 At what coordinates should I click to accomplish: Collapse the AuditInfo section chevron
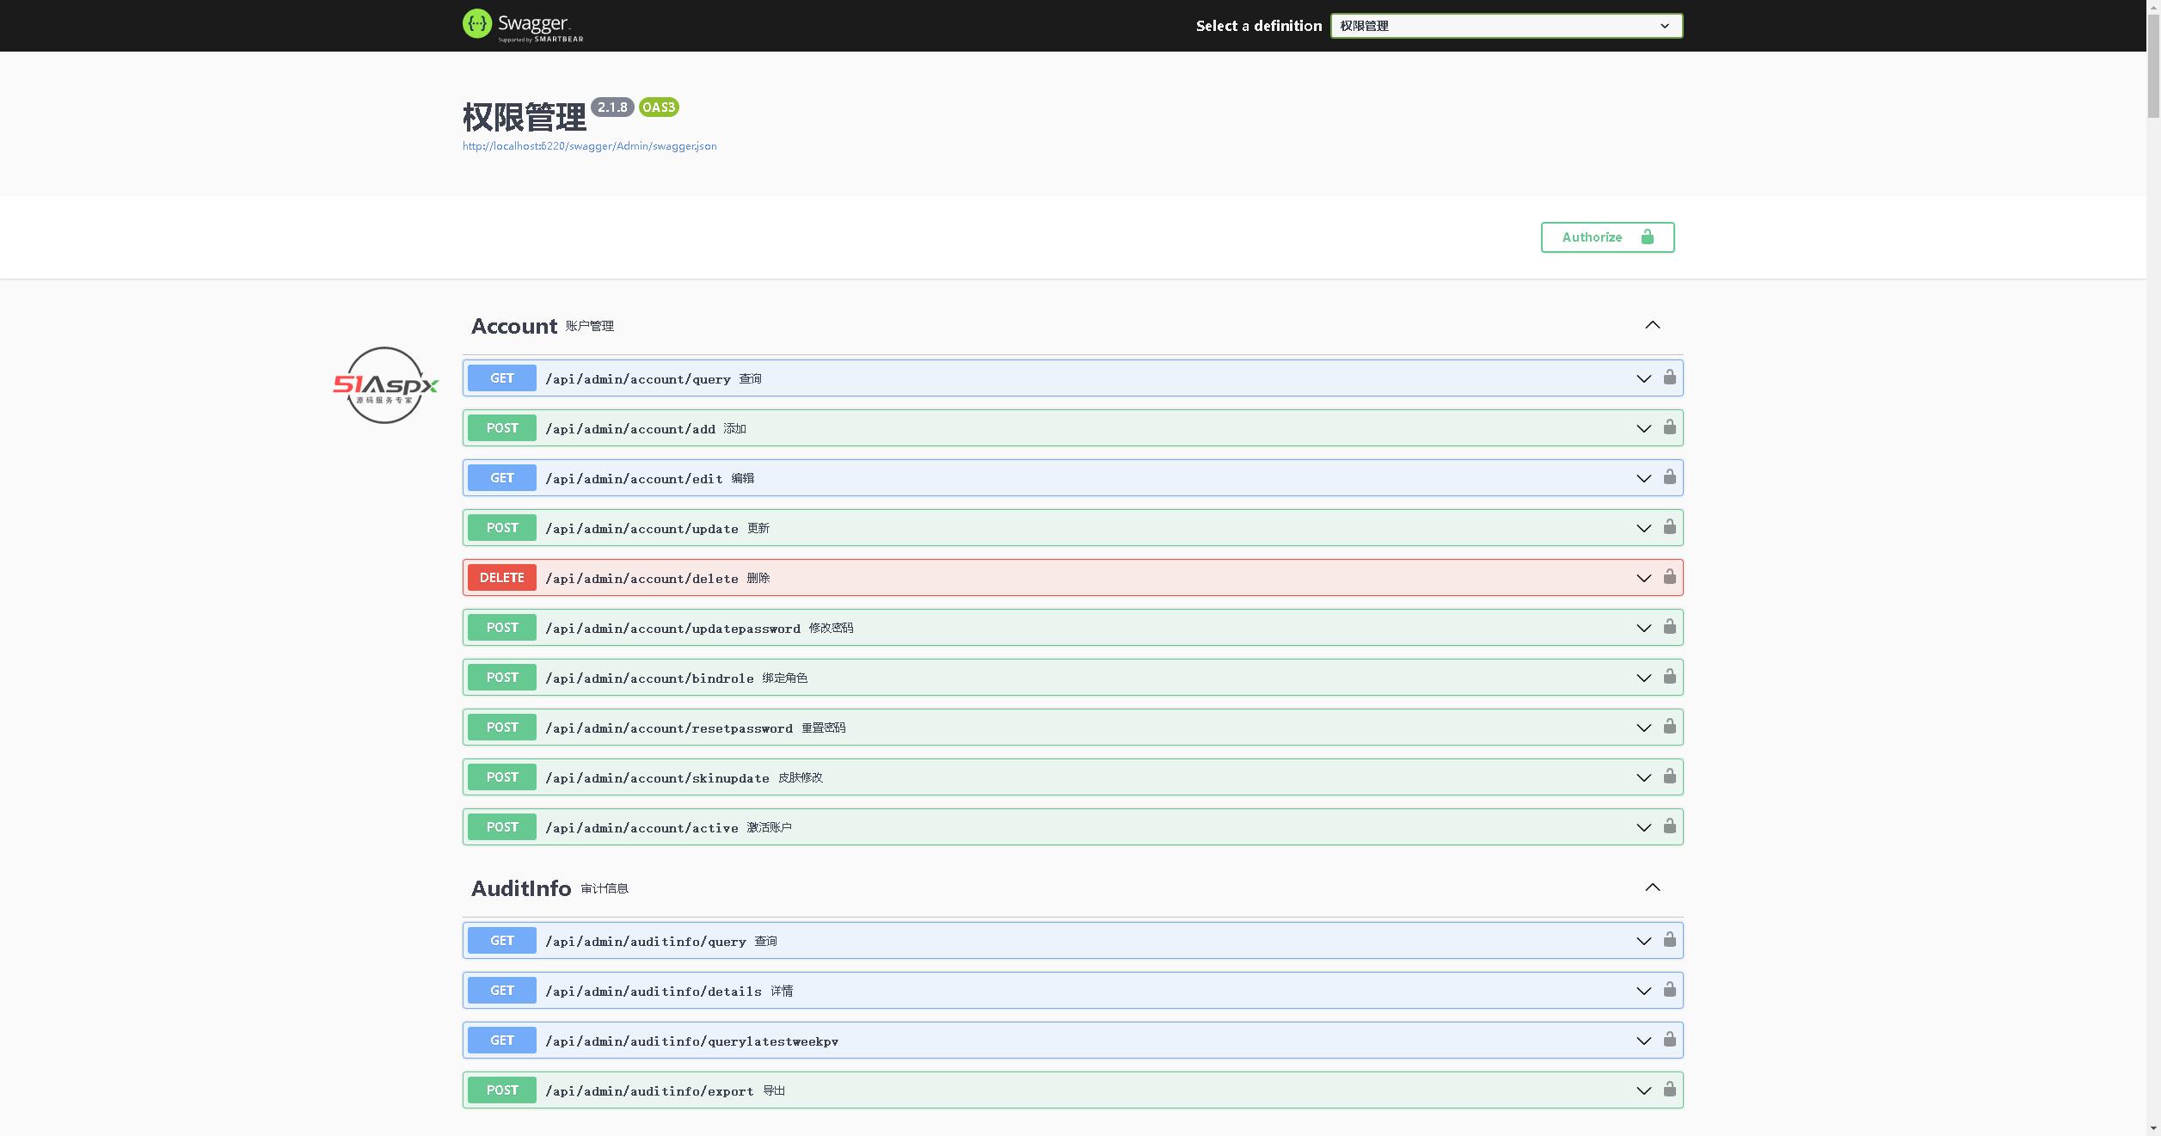(1652, 887)
